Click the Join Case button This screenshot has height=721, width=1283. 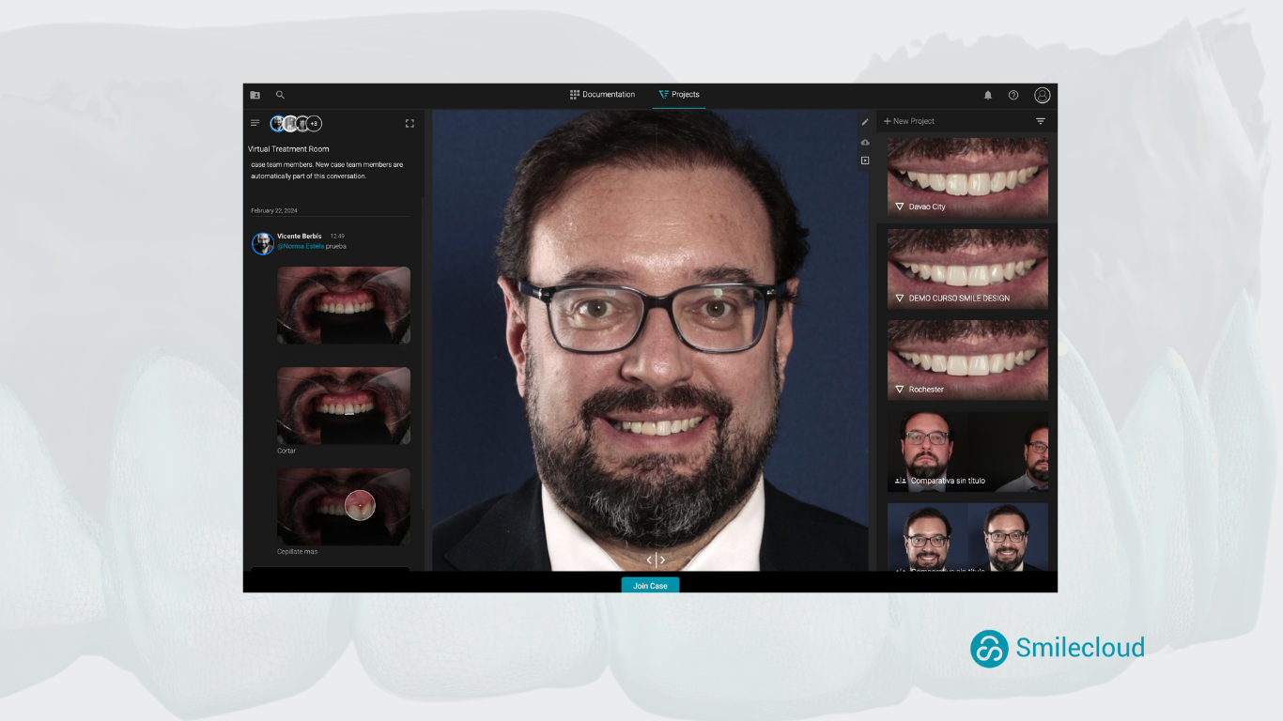[650, 586]
